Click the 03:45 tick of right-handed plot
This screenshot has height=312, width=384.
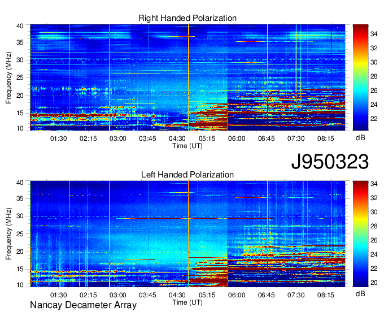pyautogui.click(x=147, y=138)
